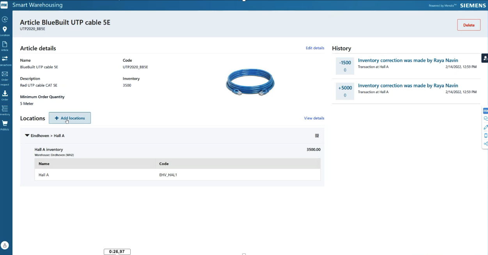
Task: Click the Delete button
Action: click(468, 25)
